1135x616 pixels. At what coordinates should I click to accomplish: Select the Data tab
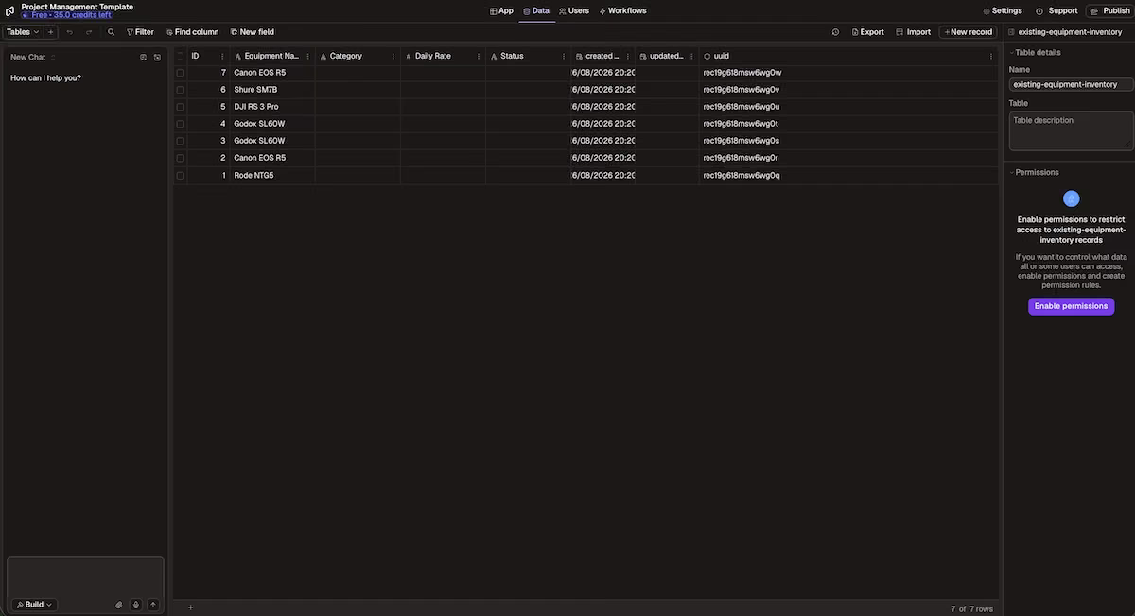(536, 11)
